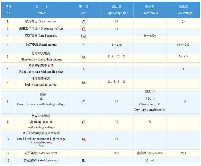Select the 'Protection level' name cell
The image size is (201, 166).
coord(41,153)
